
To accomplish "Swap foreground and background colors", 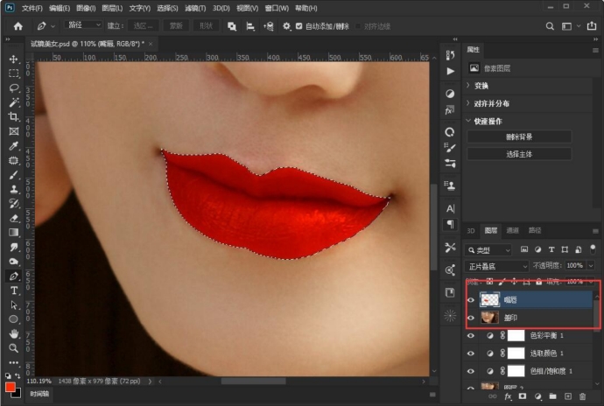I will pos(18,375).
